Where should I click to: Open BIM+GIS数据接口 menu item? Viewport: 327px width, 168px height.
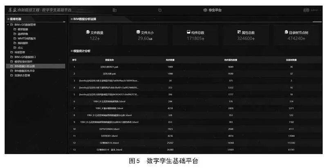(25, 57)
